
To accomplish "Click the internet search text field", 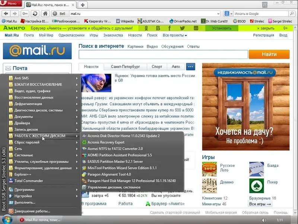I will coord(163,55).
